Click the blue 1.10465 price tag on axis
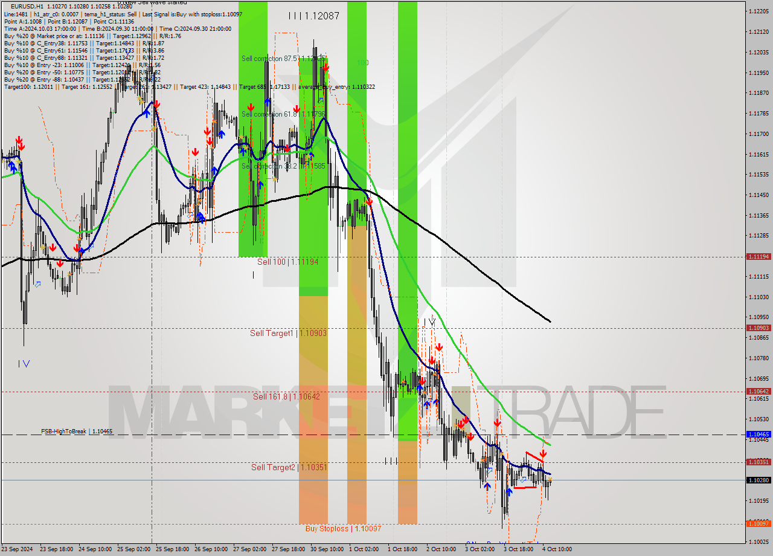The width and height of the screenshot is (773, 556). pyautogui.click(x=759, y=435)
